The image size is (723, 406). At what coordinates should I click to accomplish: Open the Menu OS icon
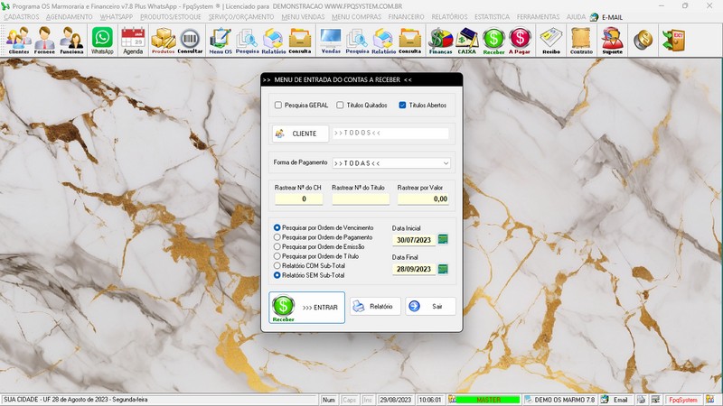point(221,41)
